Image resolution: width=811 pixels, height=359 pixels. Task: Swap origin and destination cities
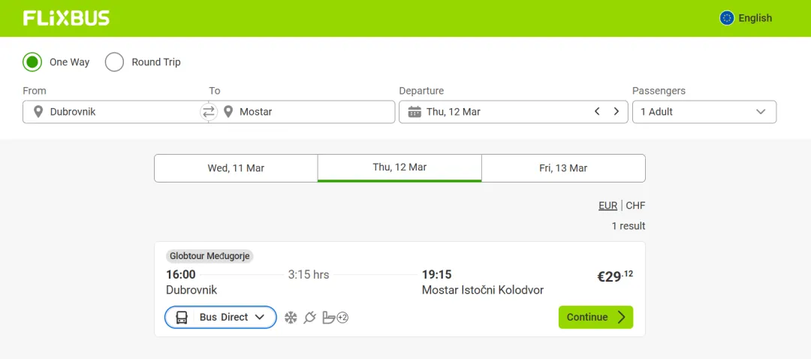click(209, 112)
